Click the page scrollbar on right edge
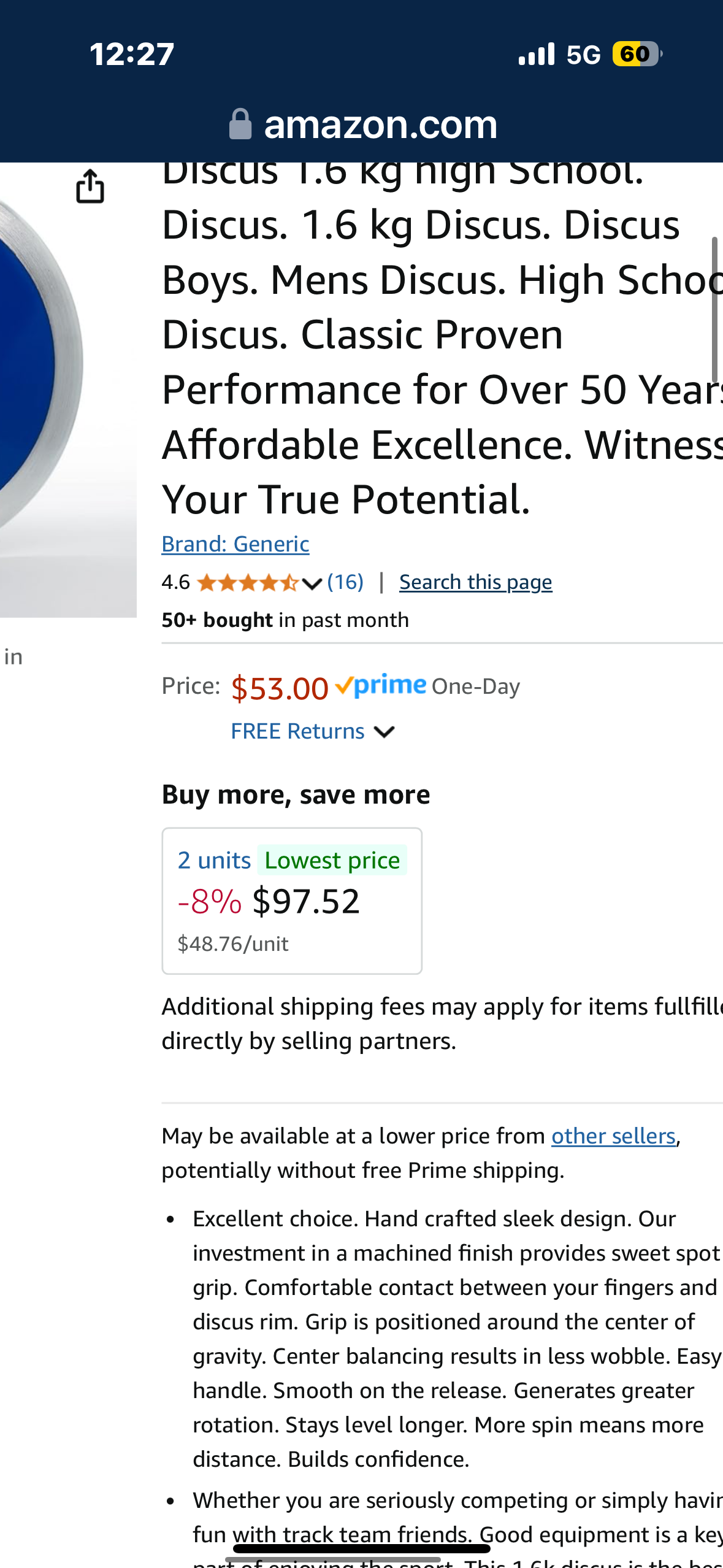This screenshot has height=1568, width=723. [714, 310]
